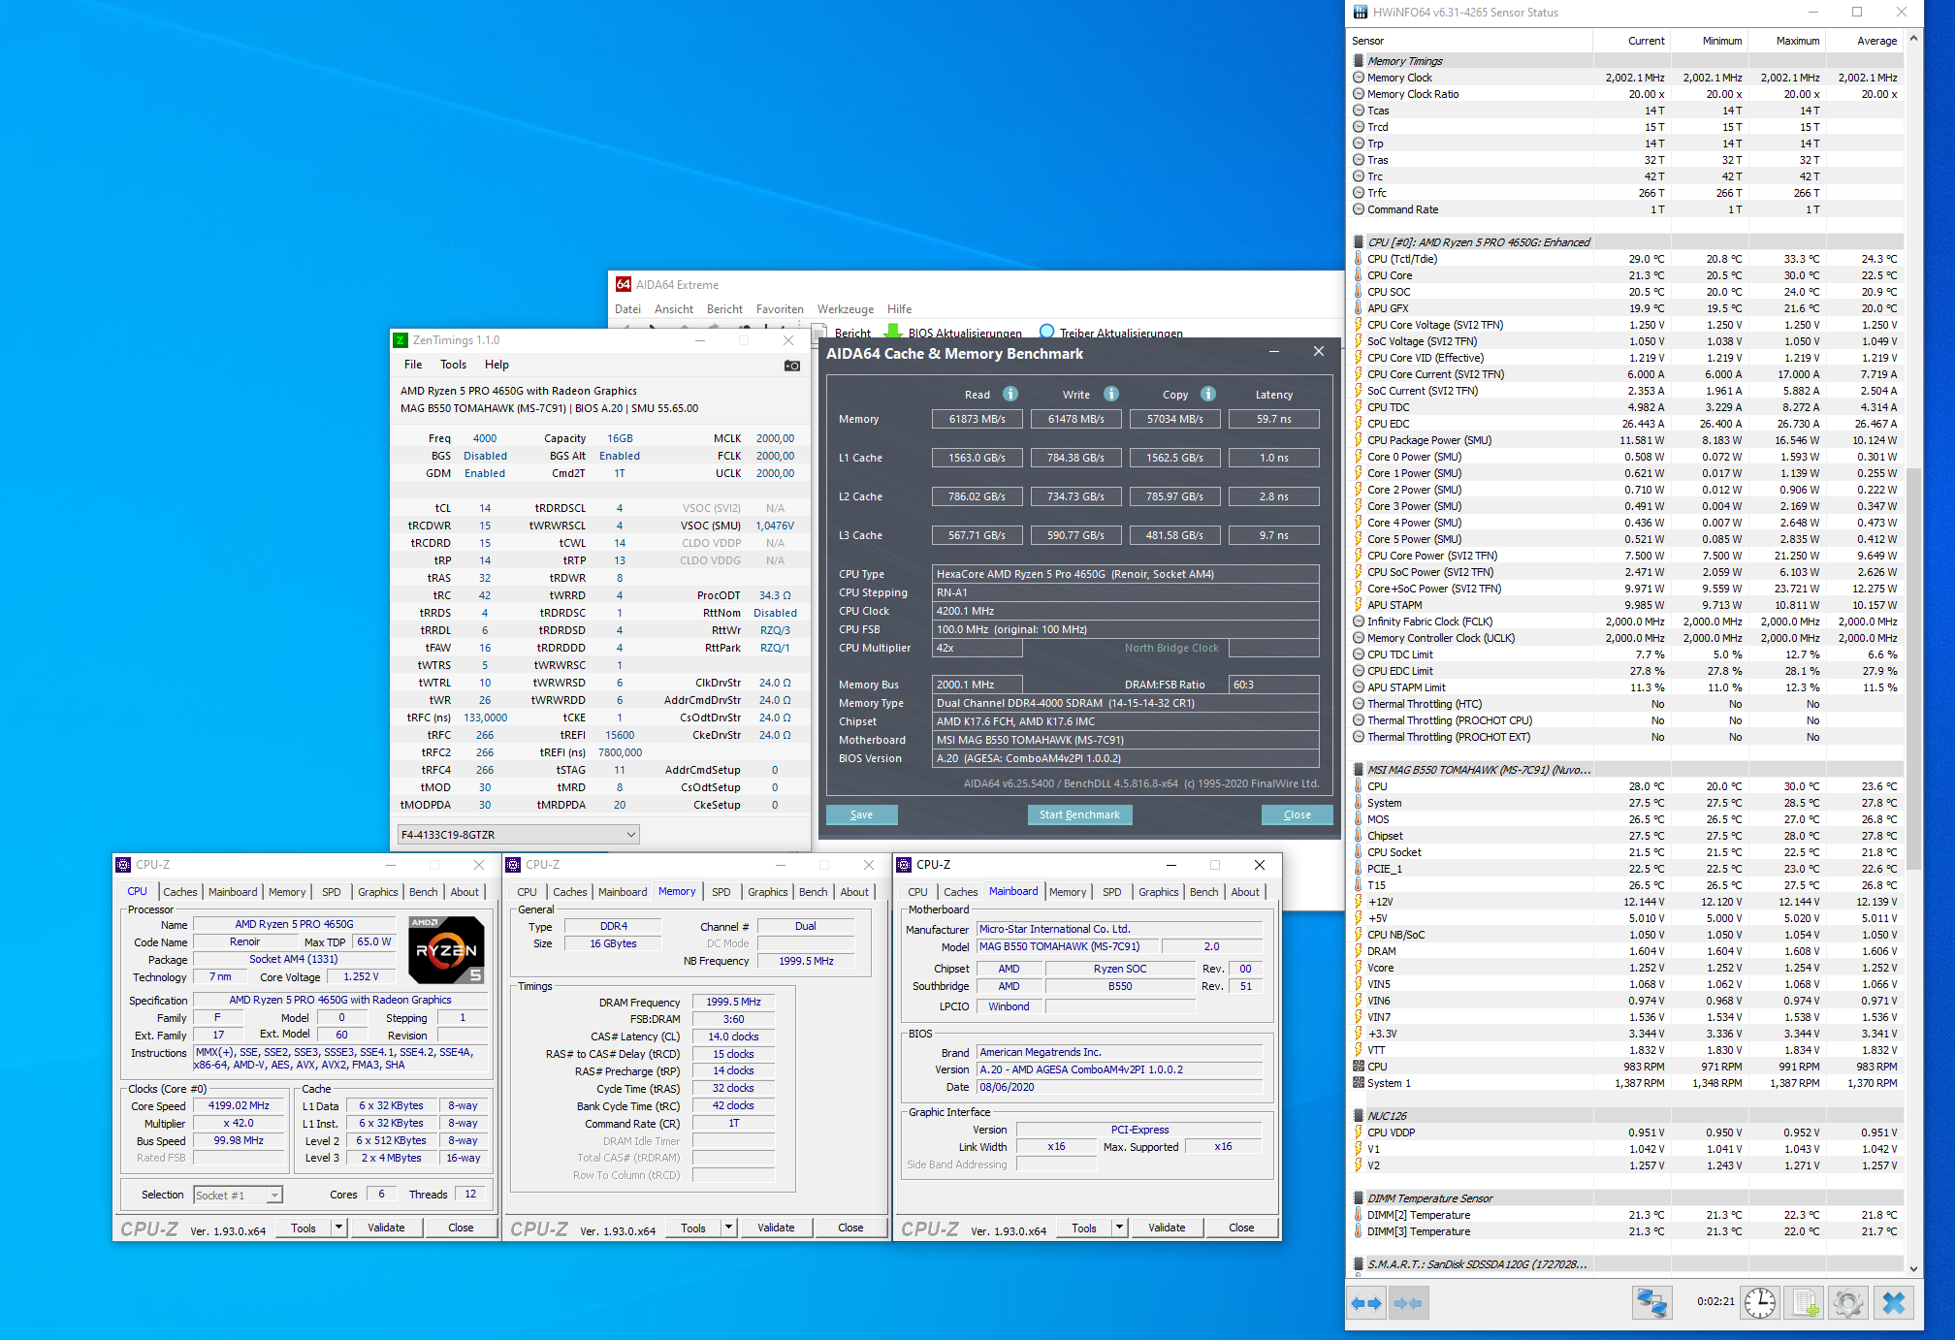Viewport: 1955px width, 1340px height.
Task: Click the log file with plus icon
Action: coord(1805,1303)
